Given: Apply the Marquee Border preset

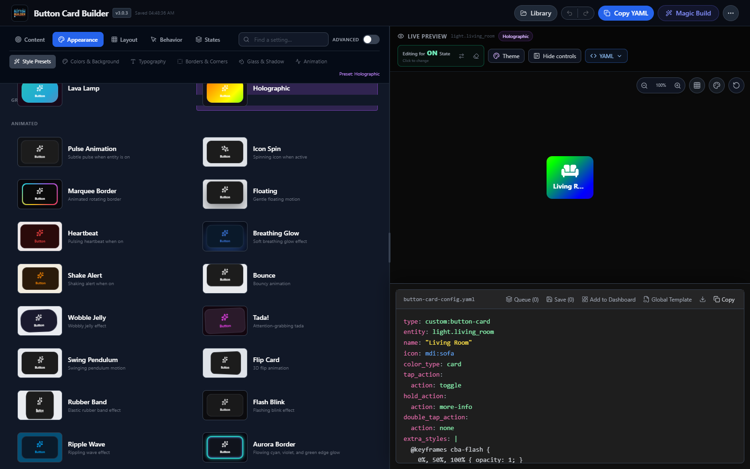Looking at the screenshot, I should click(102, 194).
